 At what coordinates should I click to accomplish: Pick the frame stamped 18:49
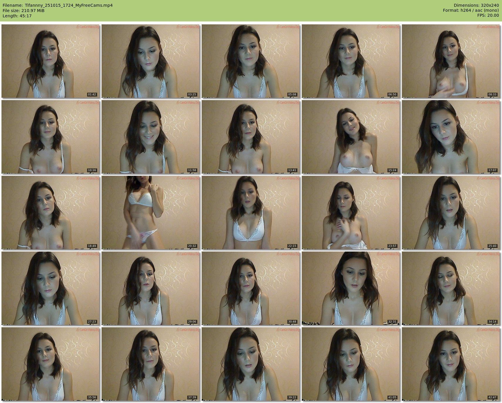50,213
